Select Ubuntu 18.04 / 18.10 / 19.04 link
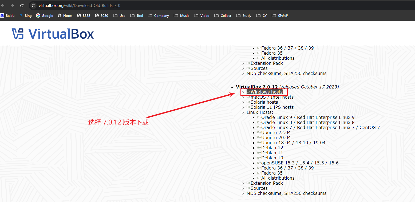 pos(291,143)
